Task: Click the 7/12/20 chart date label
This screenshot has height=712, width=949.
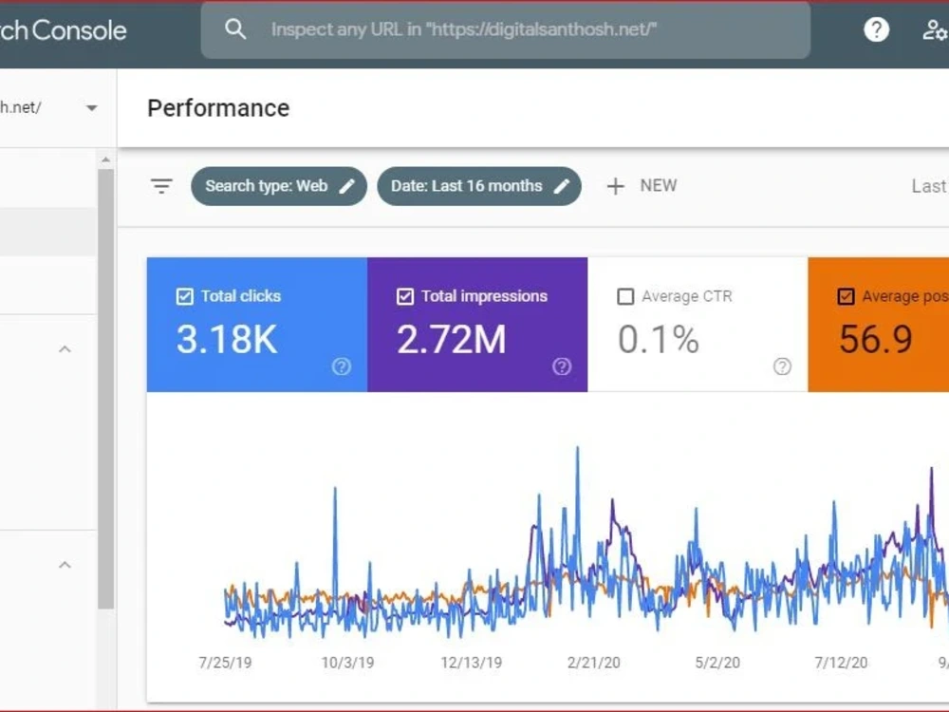Action: pos(841,663)
